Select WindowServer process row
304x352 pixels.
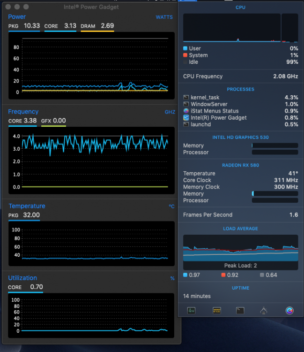[241, 104]
